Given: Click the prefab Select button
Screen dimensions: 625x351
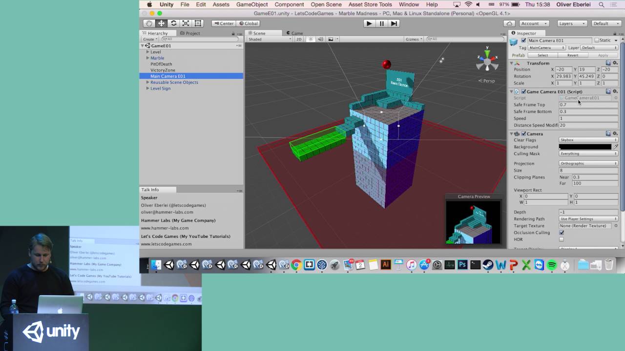Looking at the screenshot, I should [x=542, y=55].
